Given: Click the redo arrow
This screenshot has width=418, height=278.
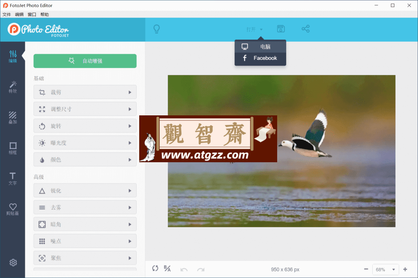Looking at the screenshot, I should click(201, 269).
